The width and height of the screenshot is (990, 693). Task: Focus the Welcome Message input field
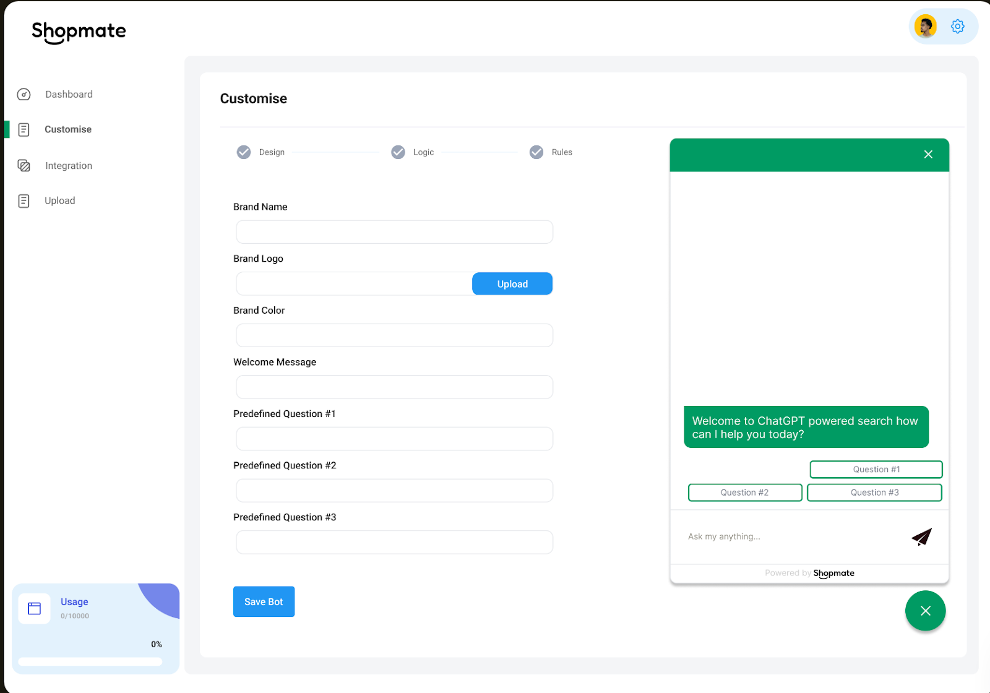click(394, 387)
